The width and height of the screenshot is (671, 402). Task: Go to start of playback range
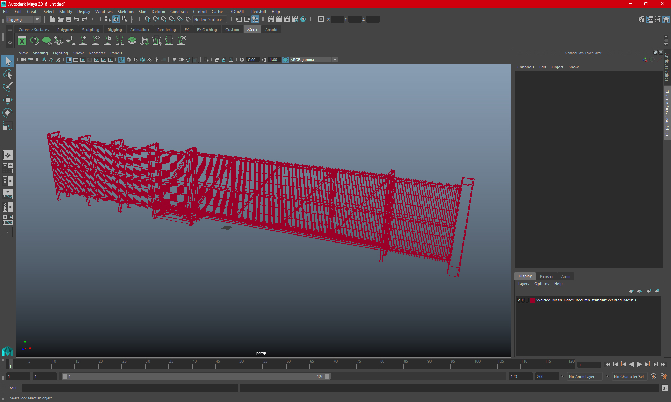[x=607, y=364]
